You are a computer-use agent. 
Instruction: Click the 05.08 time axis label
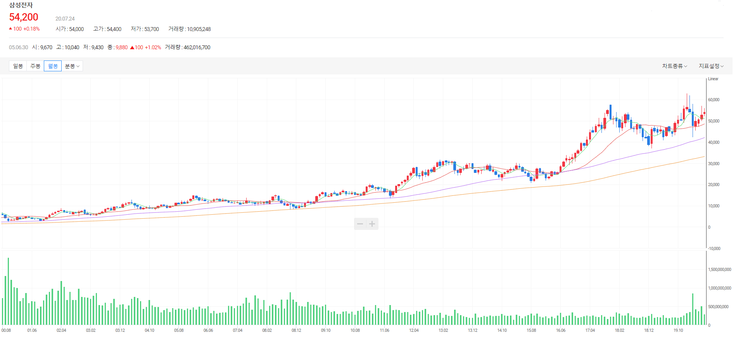[179, 330]
